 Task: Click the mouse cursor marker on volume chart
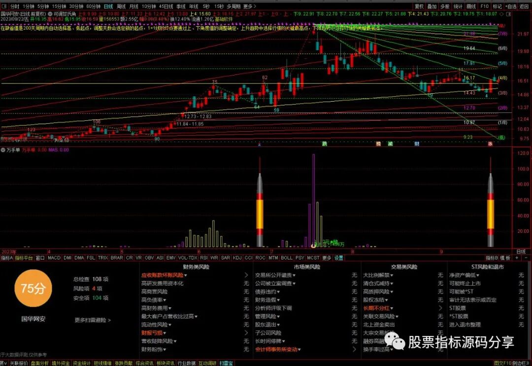pos(313,245)
